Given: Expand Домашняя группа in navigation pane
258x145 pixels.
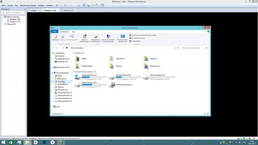Looking at the screenshot, I should coord(53,67).
